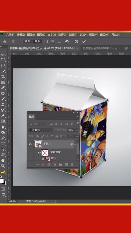
Task: Toggle visibility of 透视变形 filter
Action: 43,159
